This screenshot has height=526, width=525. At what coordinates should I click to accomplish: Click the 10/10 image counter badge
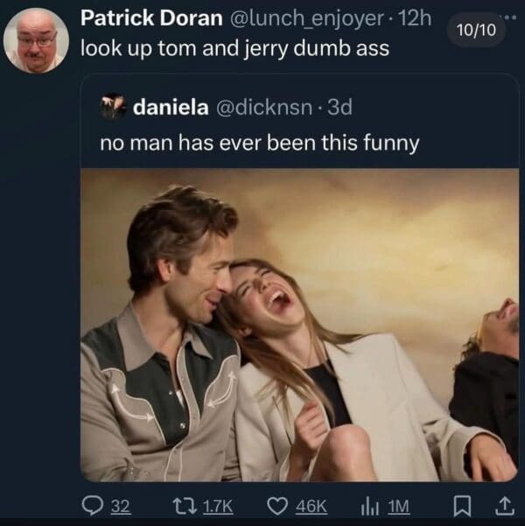click(476, 29)
